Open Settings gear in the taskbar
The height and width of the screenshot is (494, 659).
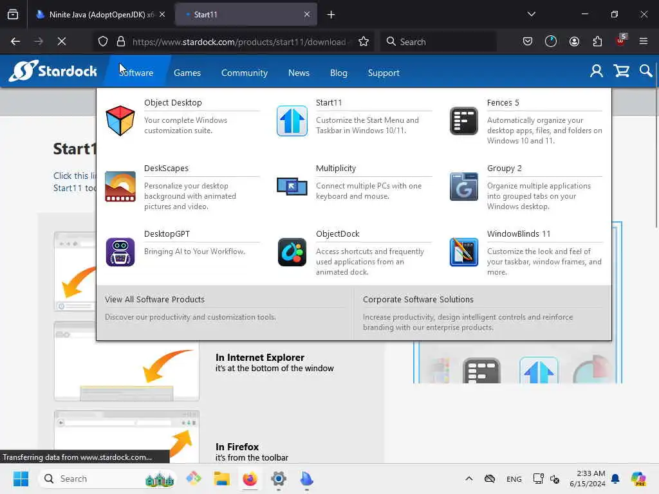point(278,479)
